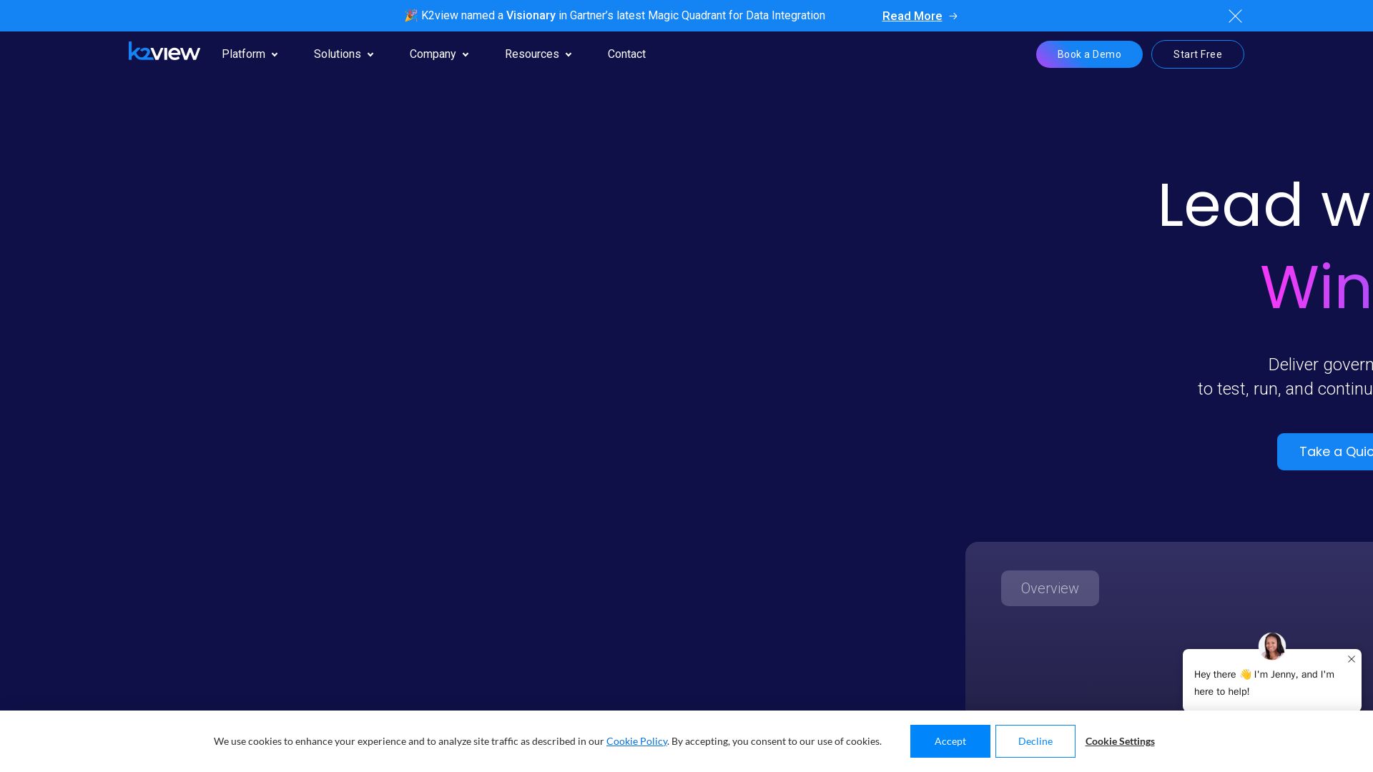The image size is (1373, 772).
Task: Click the arrow next to Read More
Action: [953, 16]
